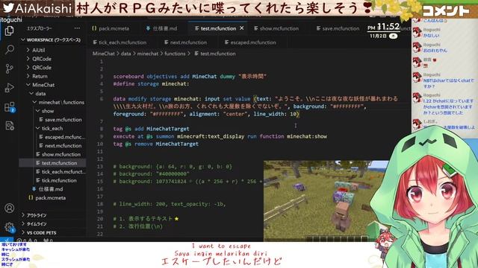Click the 11月2日 date label
The image size is (478, 268).
[378, 36]
